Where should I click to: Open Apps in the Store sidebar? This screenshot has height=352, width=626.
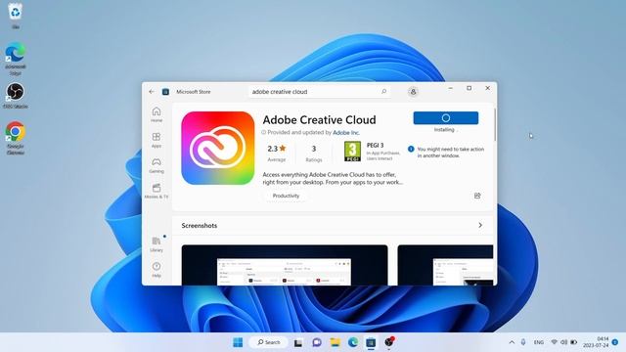click(x=156, y=140)
